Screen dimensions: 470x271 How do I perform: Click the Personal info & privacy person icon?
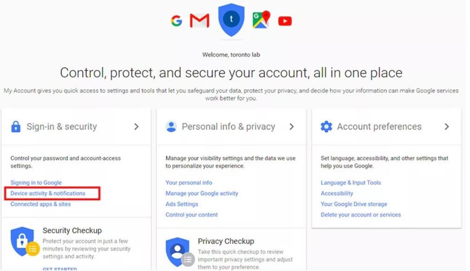(x=171, y=126)
